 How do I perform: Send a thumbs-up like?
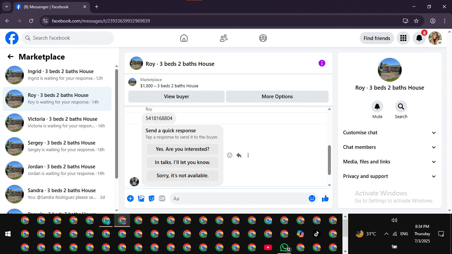click(325, 198)
